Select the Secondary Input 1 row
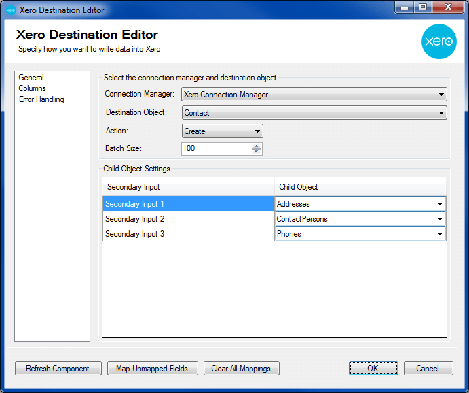The image size is (469, 393). [189, 204]
